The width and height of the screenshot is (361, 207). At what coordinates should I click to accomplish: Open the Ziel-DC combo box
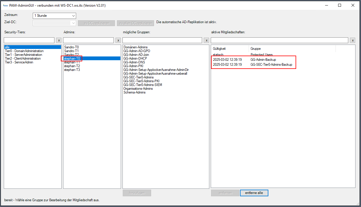tap(54, 23)
